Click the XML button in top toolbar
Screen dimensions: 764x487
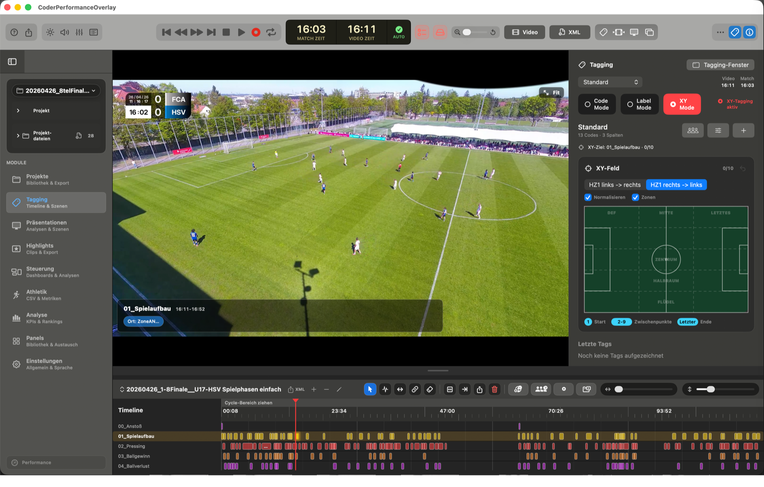coord(570,32)
